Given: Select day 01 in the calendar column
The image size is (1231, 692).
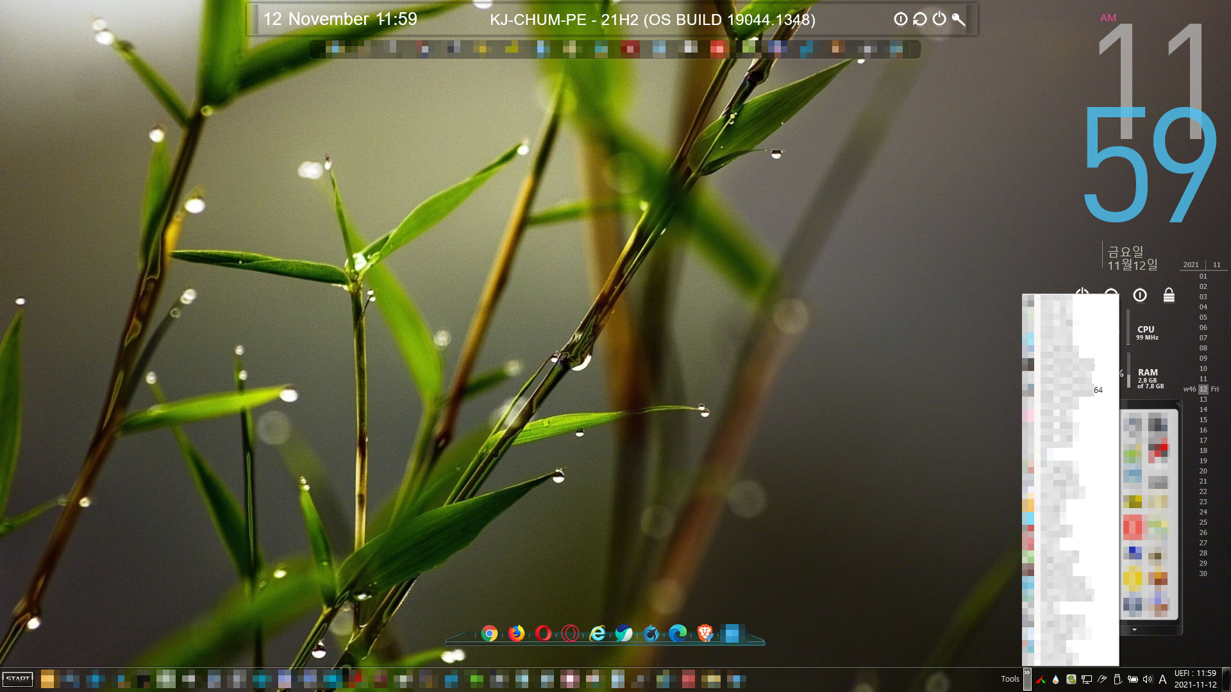Looking at the screenshot, I should click(x=1203, y=276).
